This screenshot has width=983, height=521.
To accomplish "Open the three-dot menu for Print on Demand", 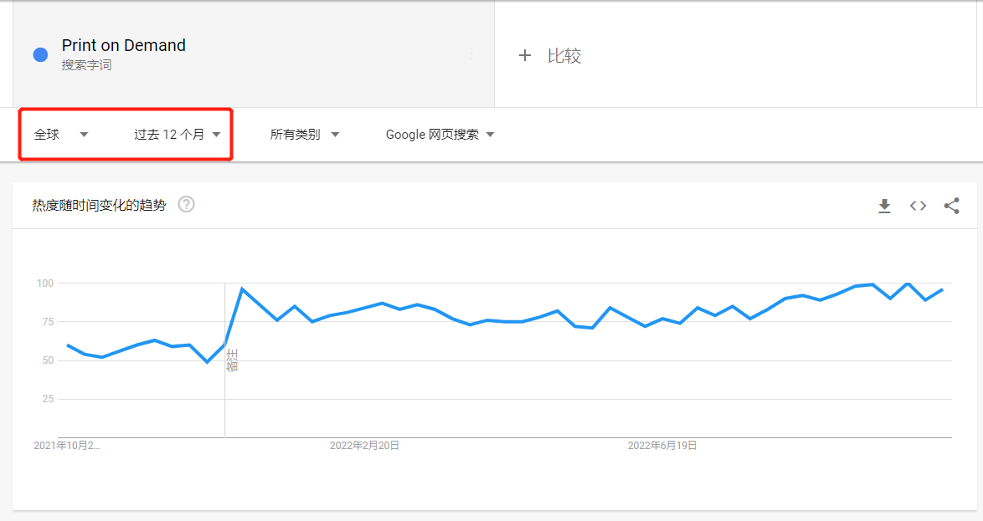I will click(x=471, y=54).
